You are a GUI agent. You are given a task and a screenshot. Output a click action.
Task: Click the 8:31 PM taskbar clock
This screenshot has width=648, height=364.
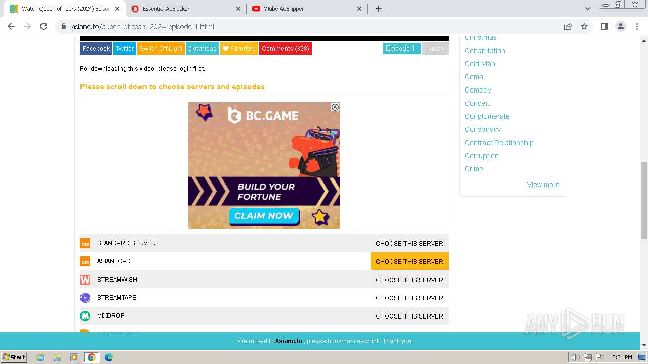[622, 357]
